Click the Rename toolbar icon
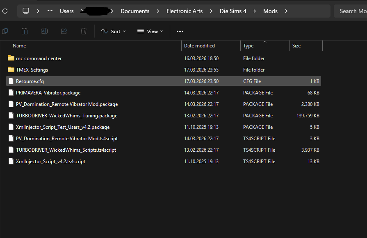 click(x=44, y=31)
